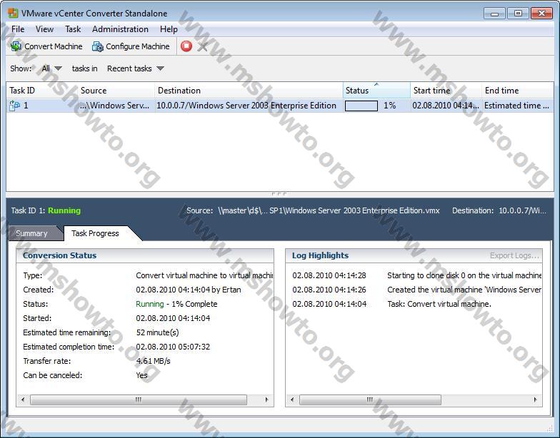Click the task 1 row icon
The image size is (560, 438).
(x=14, y=106)
